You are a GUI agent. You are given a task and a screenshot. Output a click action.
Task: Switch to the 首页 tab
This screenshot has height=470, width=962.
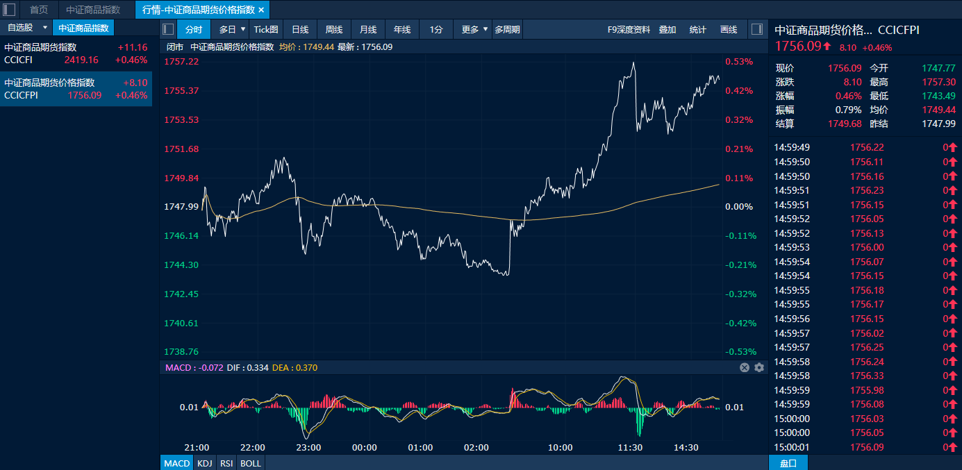[39, 10]
